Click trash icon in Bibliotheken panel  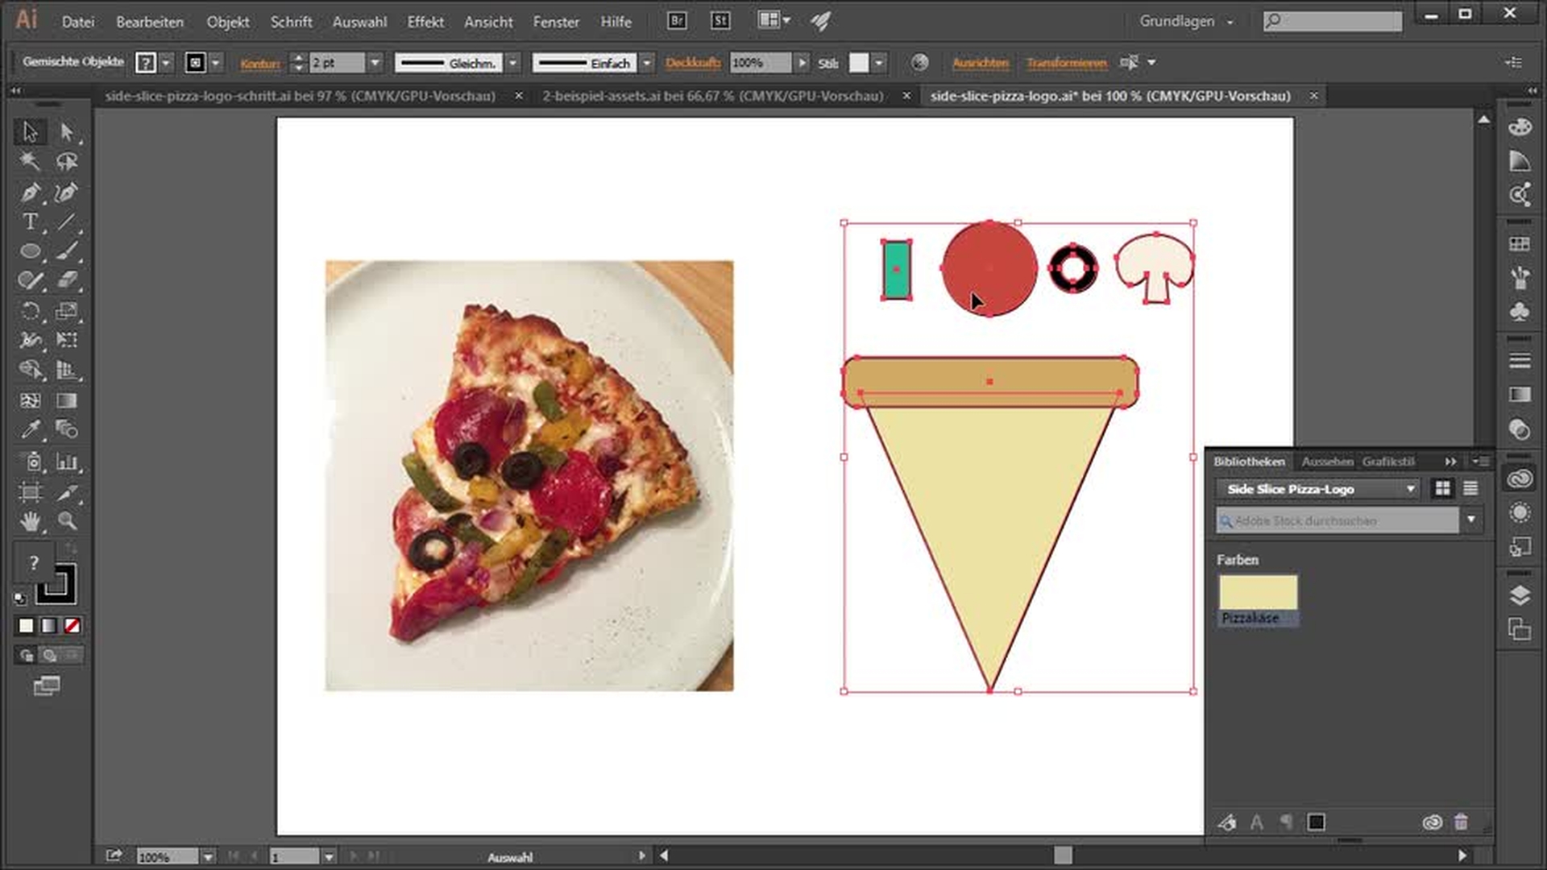click(x=1461, y=822)
